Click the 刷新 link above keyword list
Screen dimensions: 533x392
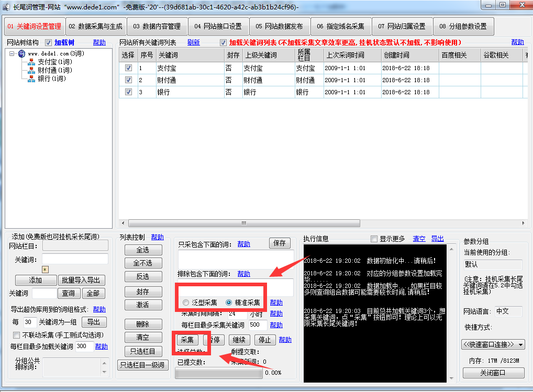coord(193,42)
